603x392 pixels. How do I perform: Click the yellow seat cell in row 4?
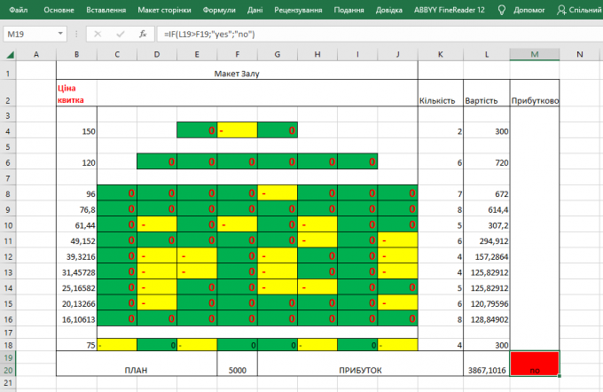[x=238, y=130]
